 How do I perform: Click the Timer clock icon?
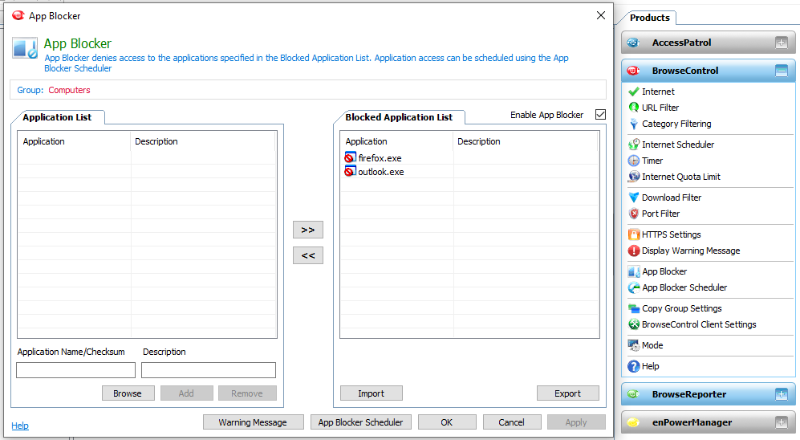pos(633,161)
